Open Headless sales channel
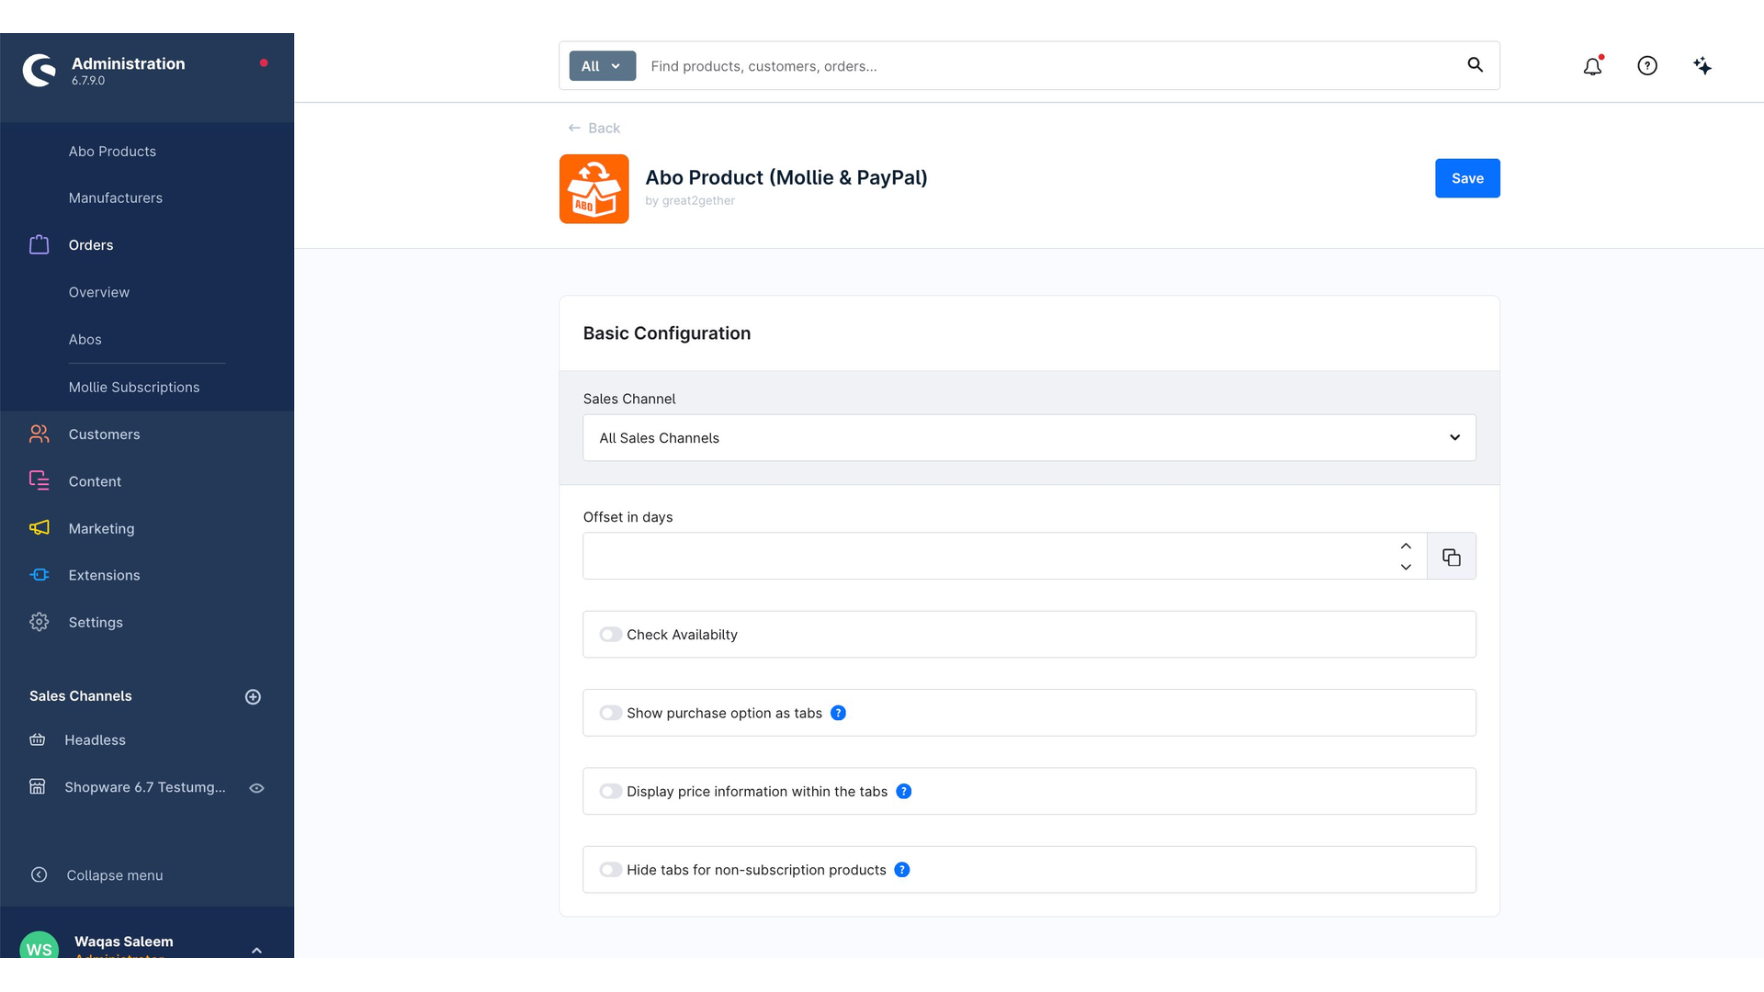 (96, 740)
